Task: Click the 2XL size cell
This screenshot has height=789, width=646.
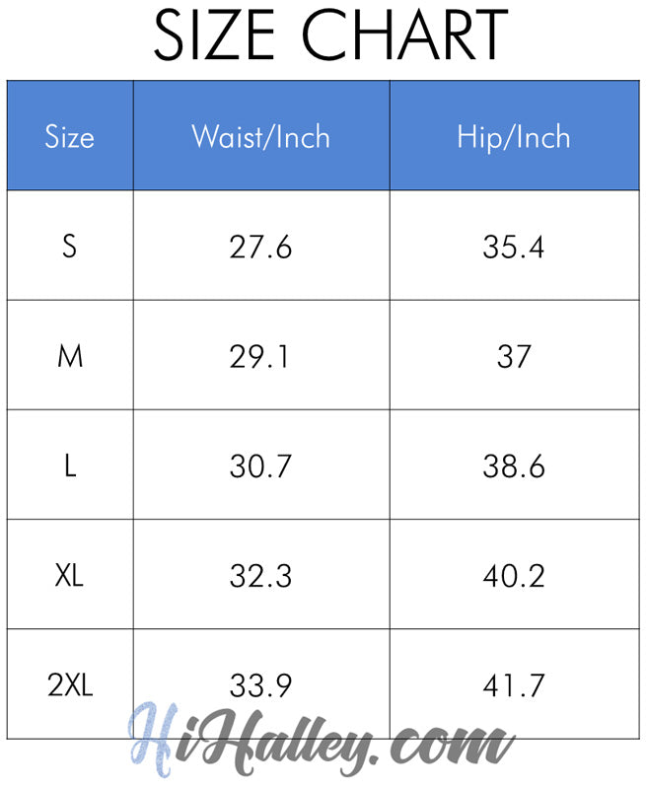Action: [70, 684]
